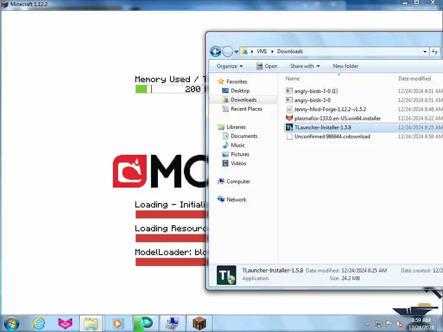Open Documents library

click(244, 136)
